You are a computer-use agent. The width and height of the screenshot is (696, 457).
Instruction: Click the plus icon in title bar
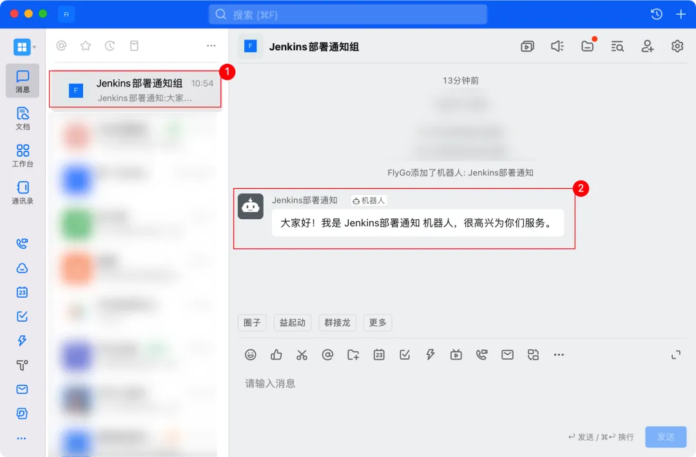click(x=681, y=14)
